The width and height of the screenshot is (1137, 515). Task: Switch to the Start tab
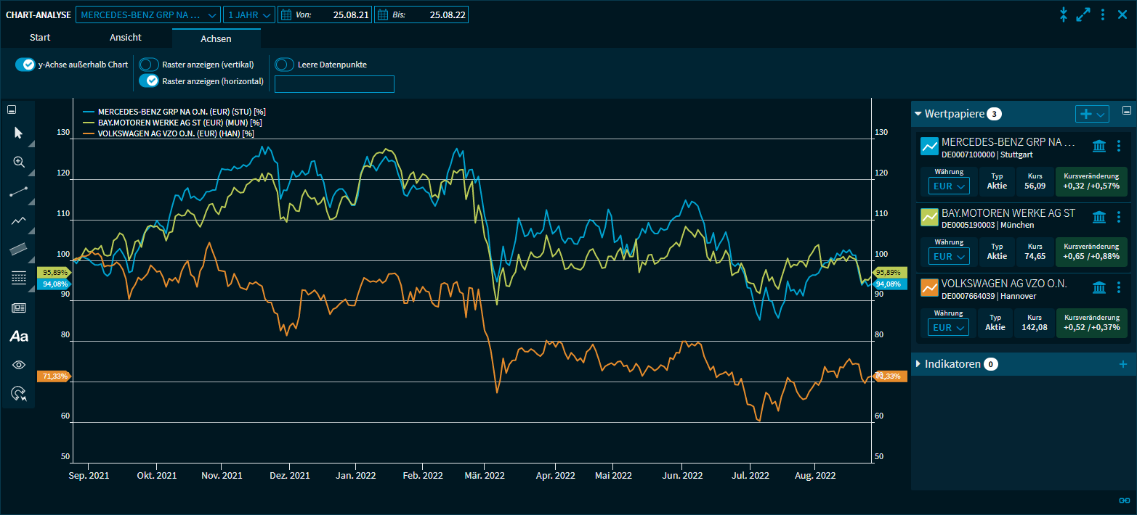[x=40, y=38]
